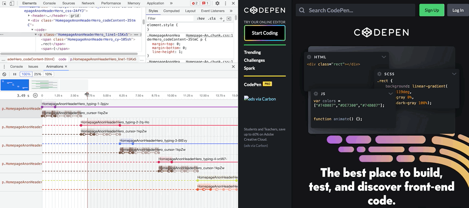This screenshot has height=208, width=469.
Task: Pause the timeline next to 3.49 s
Action: 35,95
